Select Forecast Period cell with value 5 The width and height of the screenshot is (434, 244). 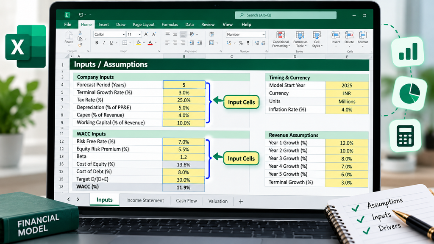click(x=184, y=85)
